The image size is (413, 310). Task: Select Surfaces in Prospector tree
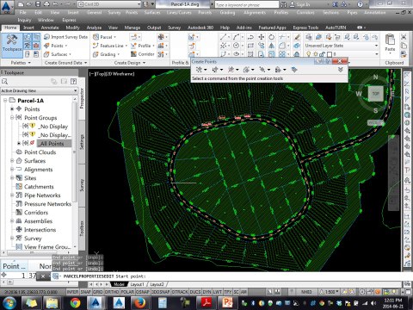34,161
